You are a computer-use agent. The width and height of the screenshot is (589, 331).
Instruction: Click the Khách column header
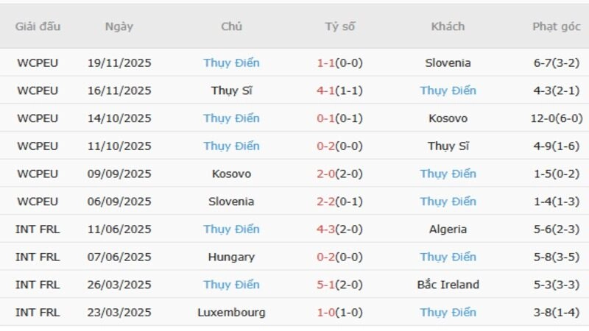[448, 26]
